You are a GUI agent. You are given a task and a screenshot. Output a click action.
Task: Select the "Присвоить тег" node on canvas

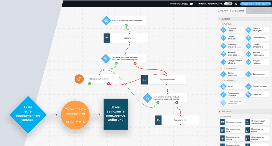(177, 120)
